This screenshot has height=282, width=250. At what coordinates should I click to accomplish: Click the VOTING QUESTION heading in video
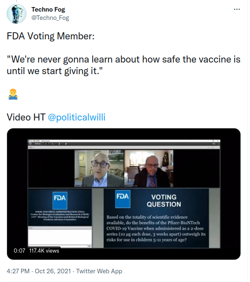pyautogui.click(x=163, y=200)
